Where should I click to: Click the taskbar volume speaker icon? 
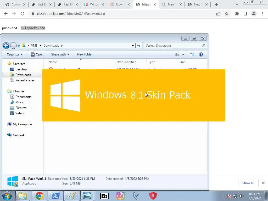[x=241, y=196]
